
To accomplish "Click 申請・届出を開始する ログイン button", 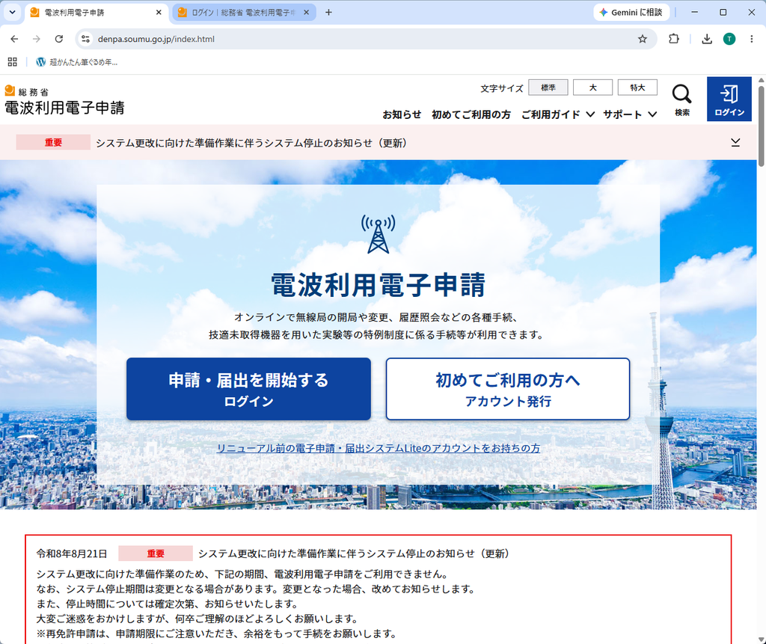I will (248, 389).
